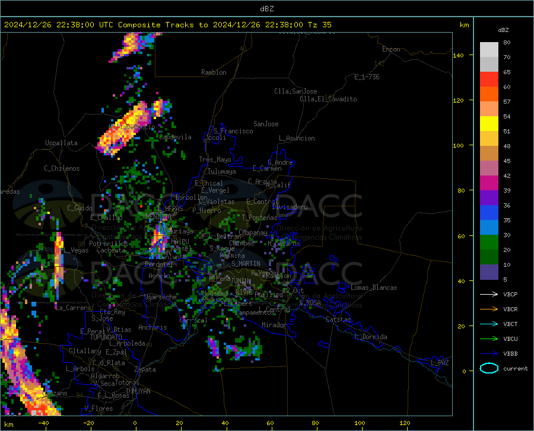
Task: Click the TUNUYAN map label
Action: (138, 391)
